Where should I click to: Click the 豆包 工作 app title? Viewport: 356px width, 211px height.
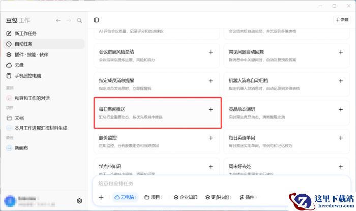(x=18, y=20)
